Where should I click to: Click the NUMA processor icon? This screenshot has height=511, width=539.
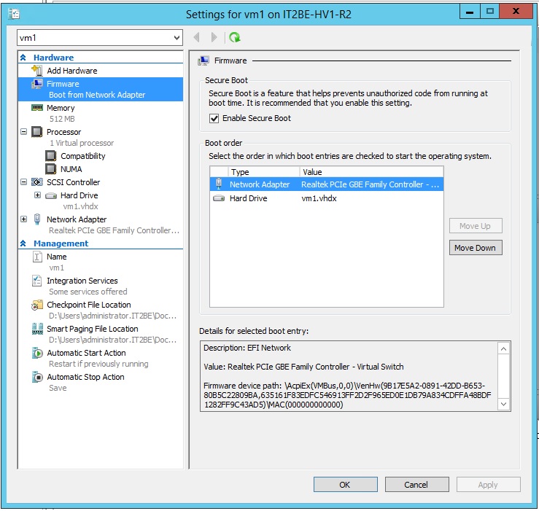click(x=51, y=169)
